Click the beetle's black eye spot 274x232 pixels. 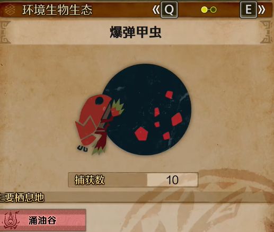(99, 101)
